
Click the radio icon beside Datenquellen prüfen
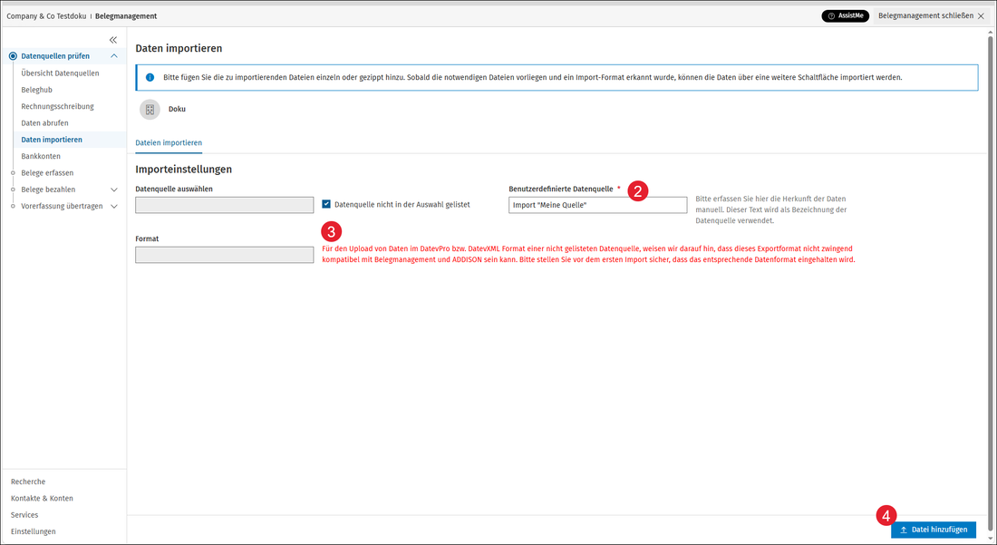(13, 56)
